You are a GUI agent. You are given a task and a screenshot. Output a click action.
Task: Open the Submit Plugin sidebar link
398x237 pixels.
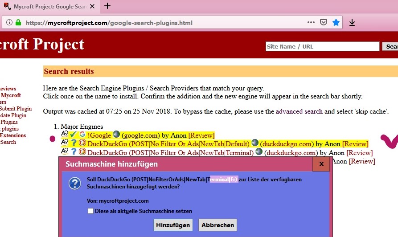click(16, 109)
